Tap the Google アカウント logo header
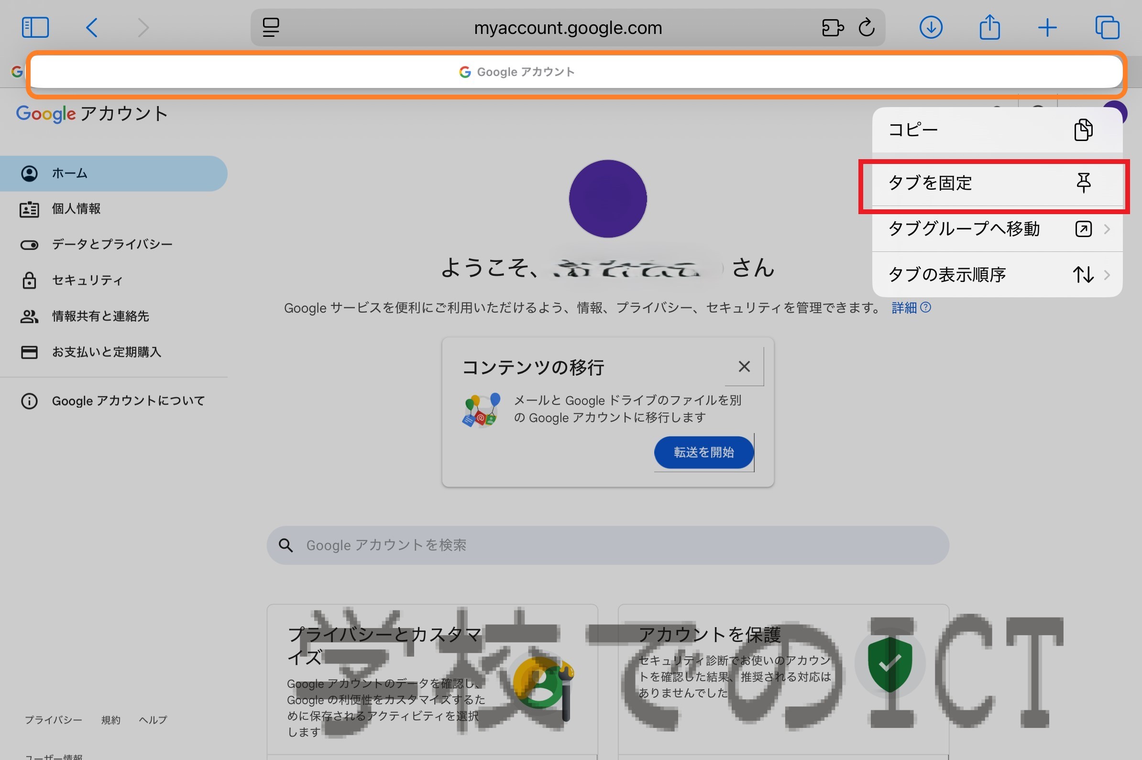Screen dimensions: 1142x760 92,114
